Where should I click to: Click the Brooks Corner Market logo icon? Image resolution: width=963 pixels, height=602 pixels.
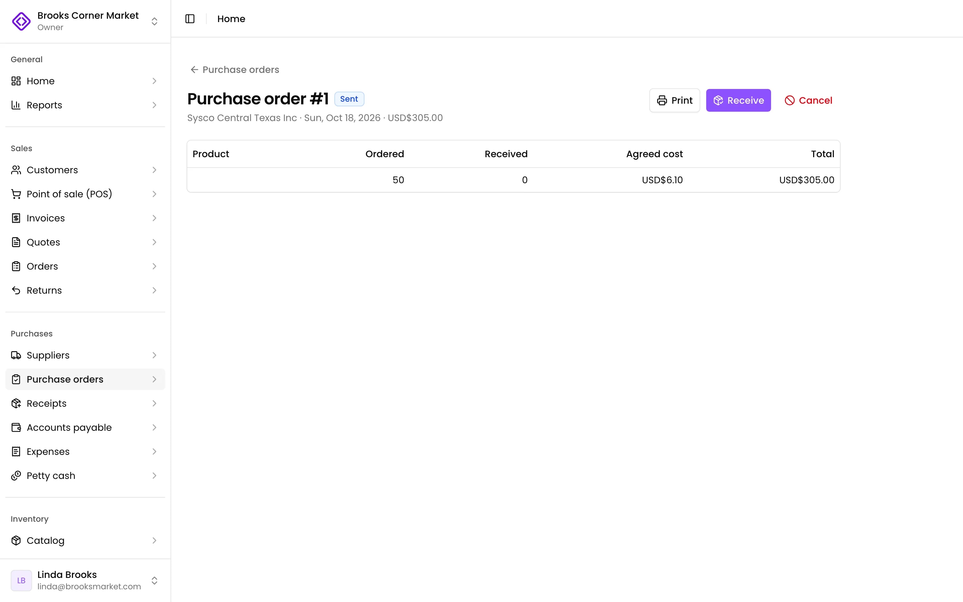(x=21, y=21)
